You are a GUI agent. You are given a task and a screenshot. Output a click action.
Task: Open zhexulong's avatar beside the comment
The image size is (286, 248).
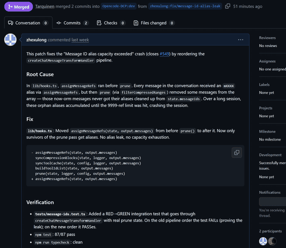10,40
